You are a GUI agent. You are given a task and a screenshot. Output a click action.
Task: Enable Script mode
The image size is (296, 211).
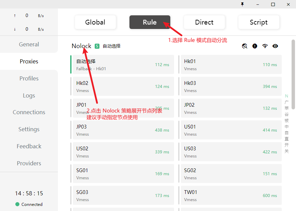(259, 22)
